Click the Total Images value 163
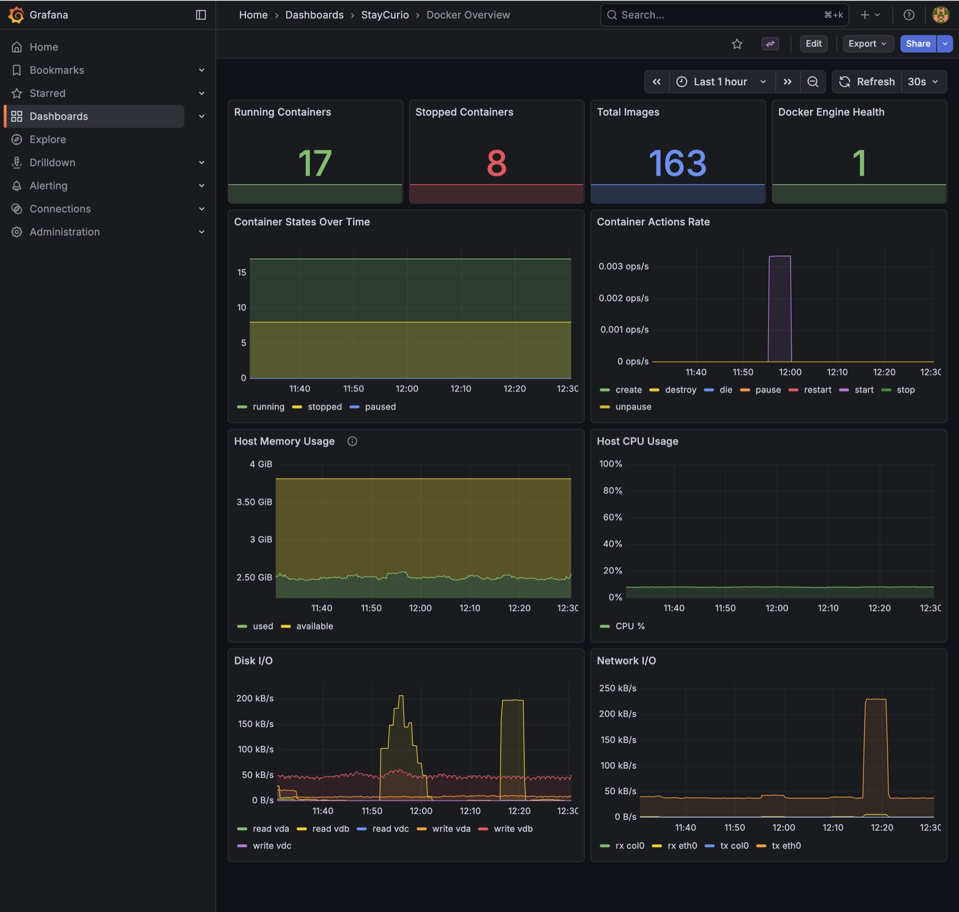959x912 pixels. (x=678, y=163)
